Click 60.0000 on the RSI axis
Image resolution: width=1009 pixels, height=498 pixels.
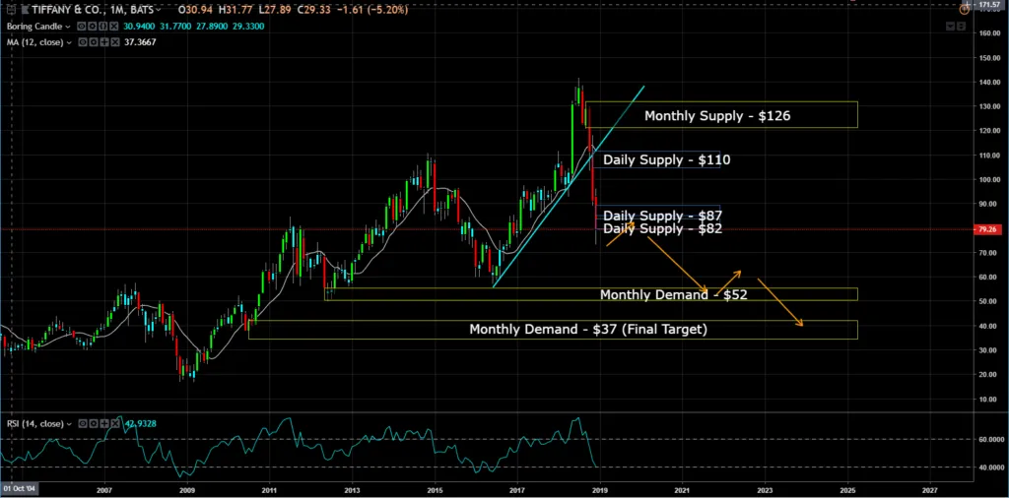[x=989, y=440]
